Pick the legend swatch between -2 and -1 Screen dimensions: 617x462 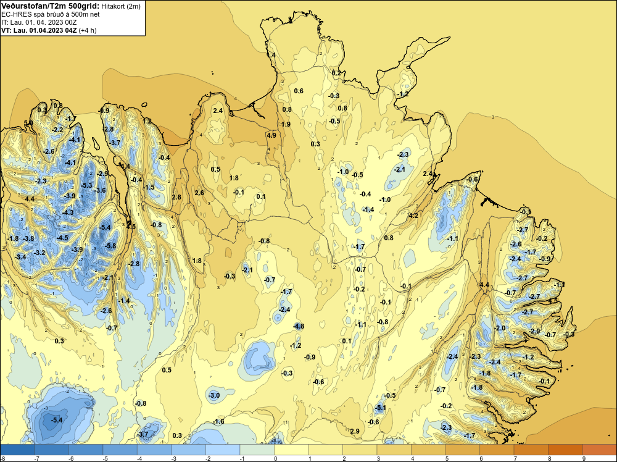[x=223, y=450]
